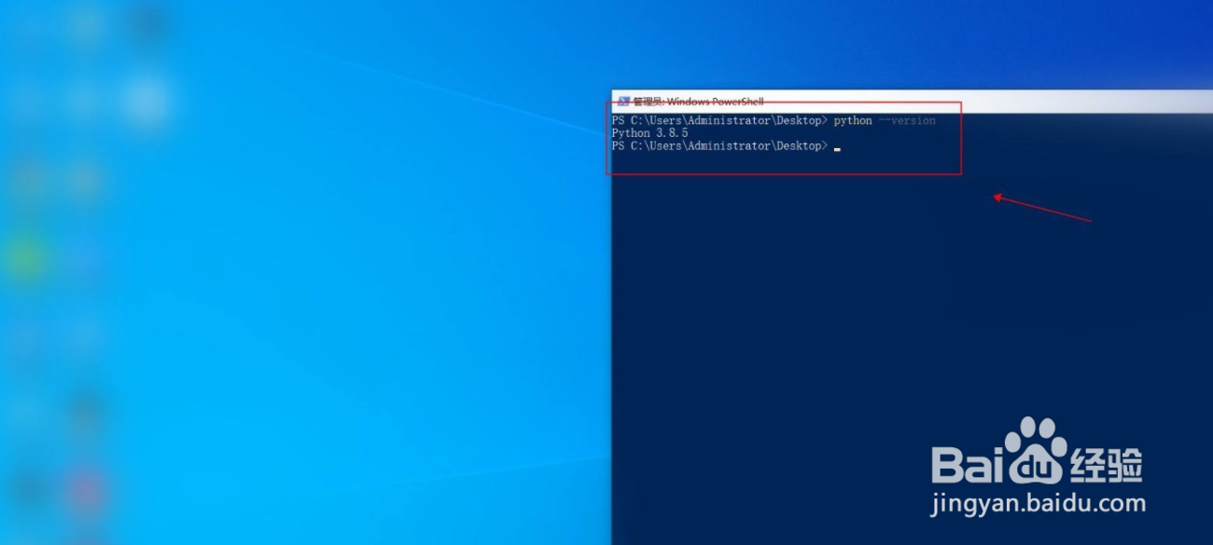Click the blinking cursor in PowerShell prompt
The image size is (1213, 545).
coord(835,146)
